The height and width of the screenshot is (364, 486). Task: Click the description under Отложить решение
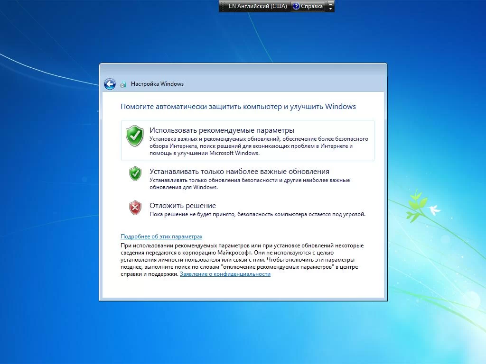click(x=257, y=214)
